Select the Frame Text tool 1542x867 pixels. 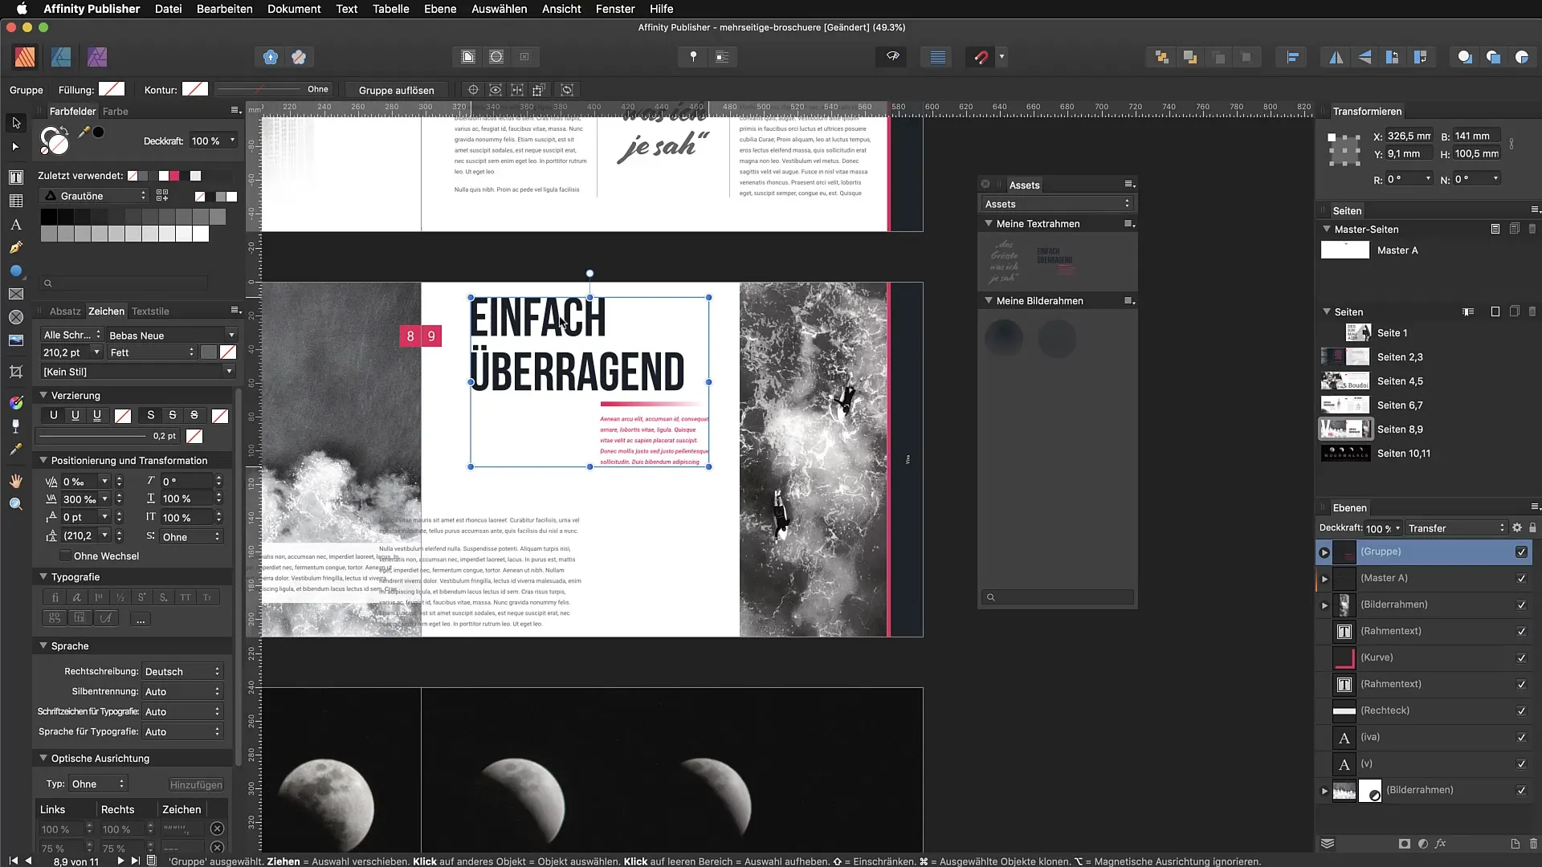(15, 177)
